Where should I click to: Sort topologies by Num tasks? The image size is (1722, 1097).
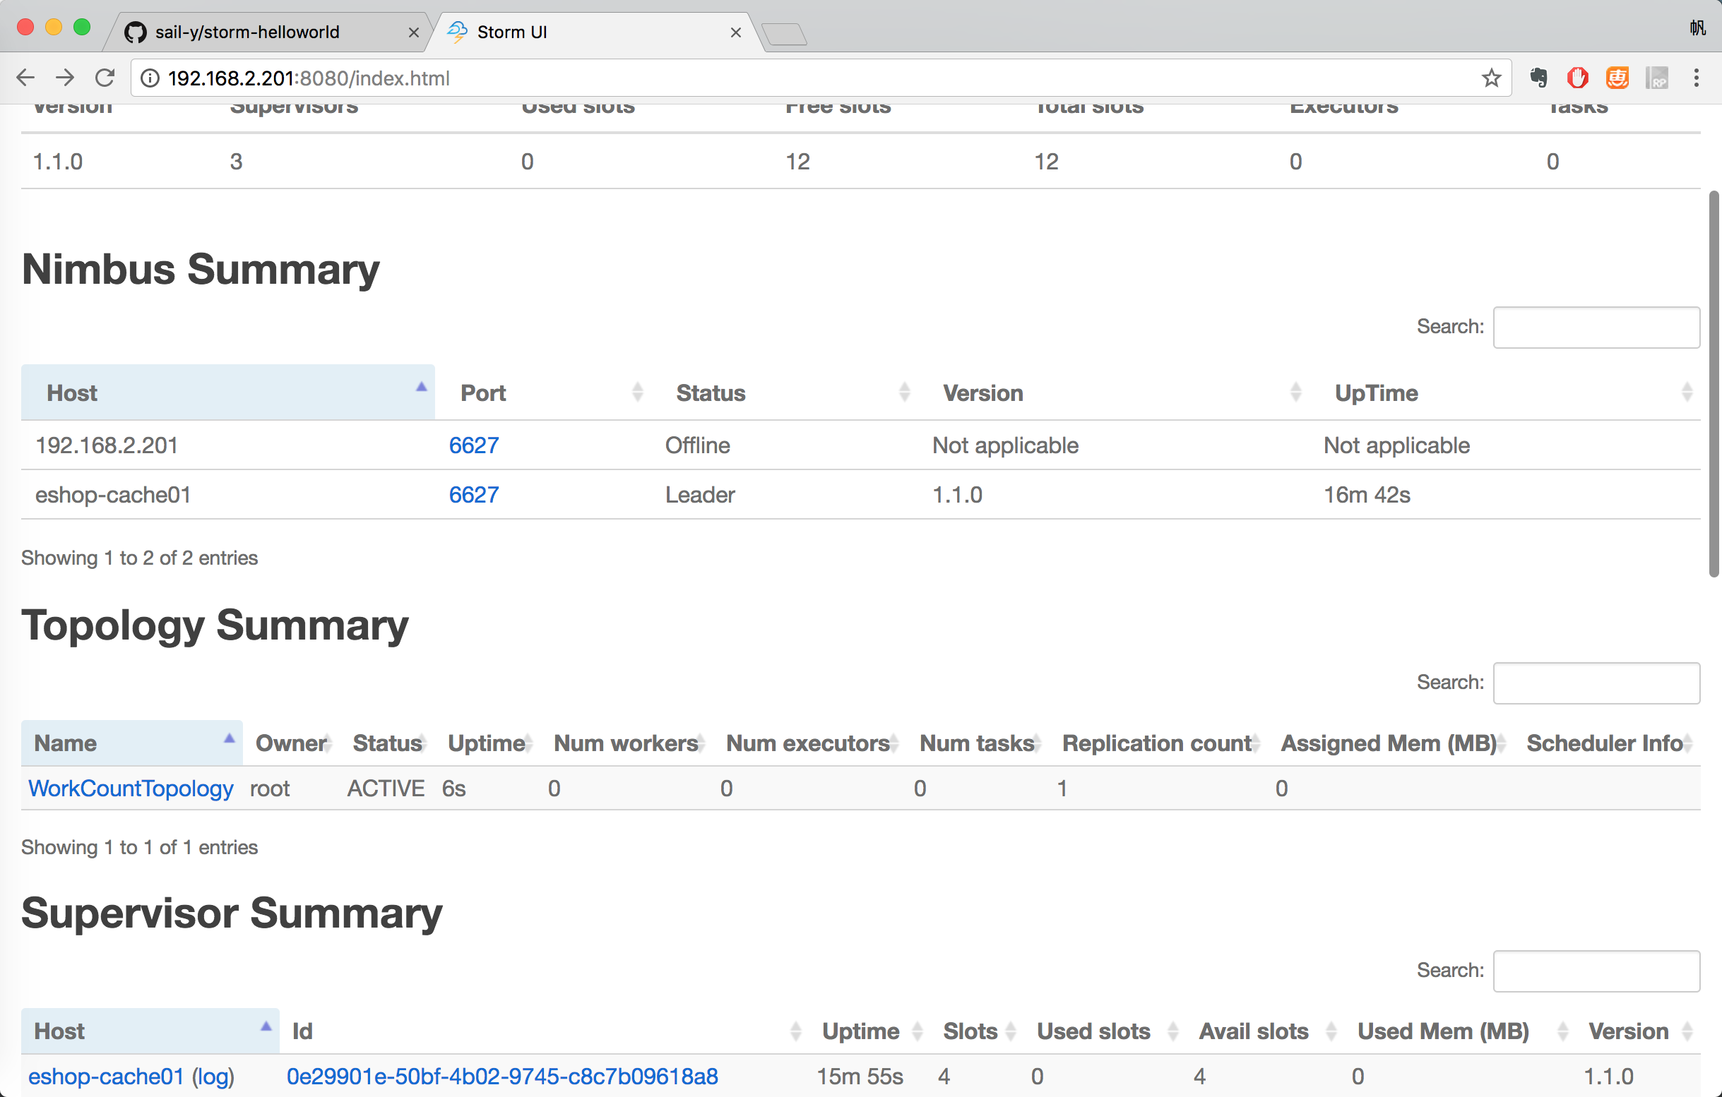(x=978, y=743)
